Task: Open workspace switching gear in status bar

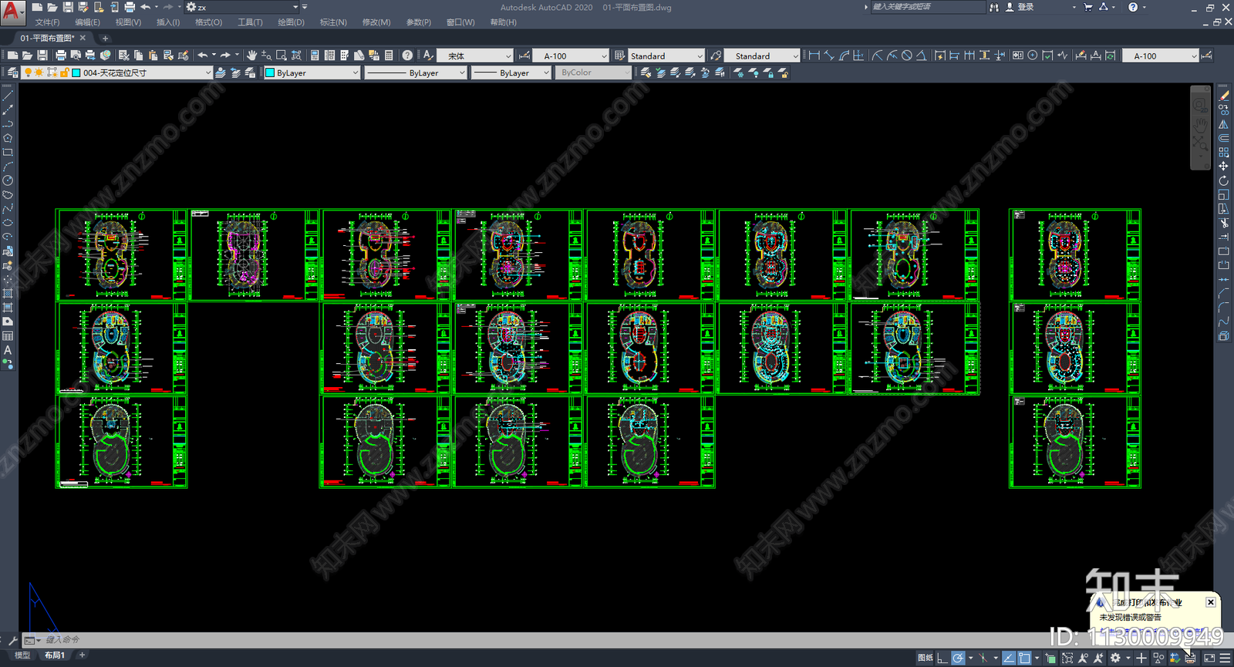Action: pos(1115,658)
